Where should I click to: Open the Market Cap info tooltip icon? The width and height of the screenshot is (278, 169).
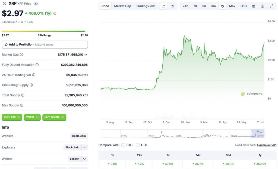(21, 54)
